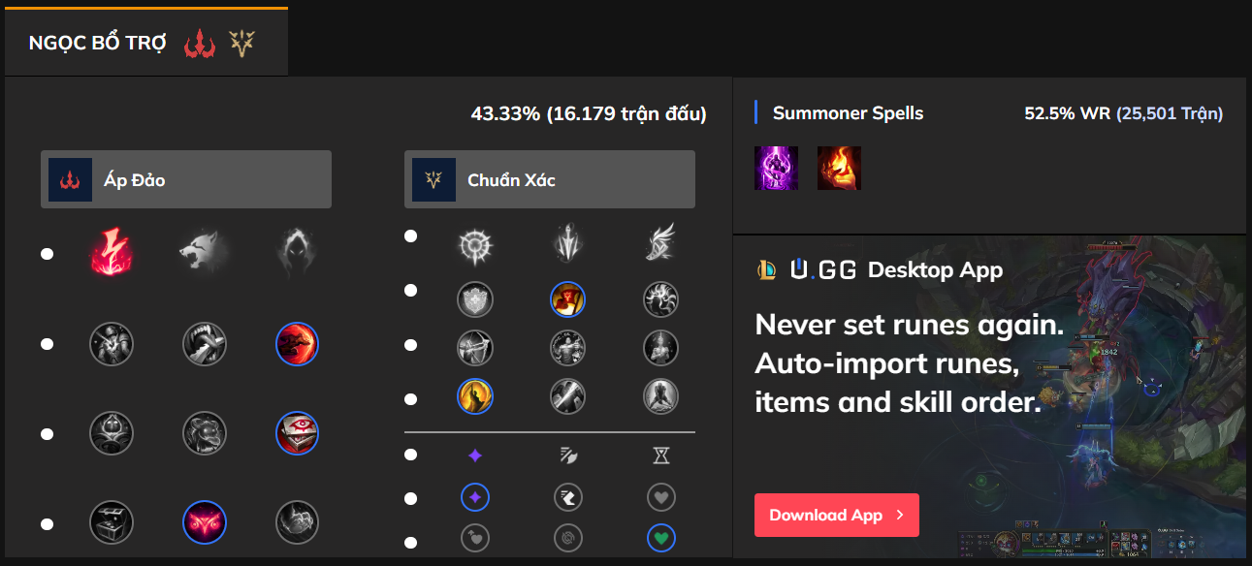Choose the Press the Attack keystone icon
This screenshot has width=1252, height=566.
475,245
